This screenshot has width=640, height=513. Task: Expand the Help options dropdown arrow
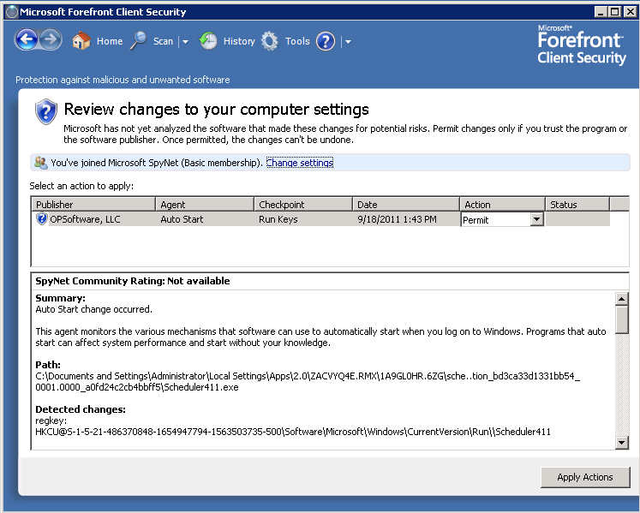(348, 42)
